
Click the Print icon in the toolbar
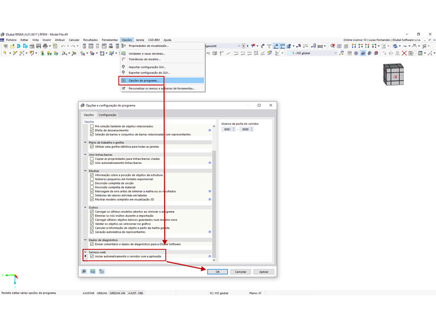point(45,46)
